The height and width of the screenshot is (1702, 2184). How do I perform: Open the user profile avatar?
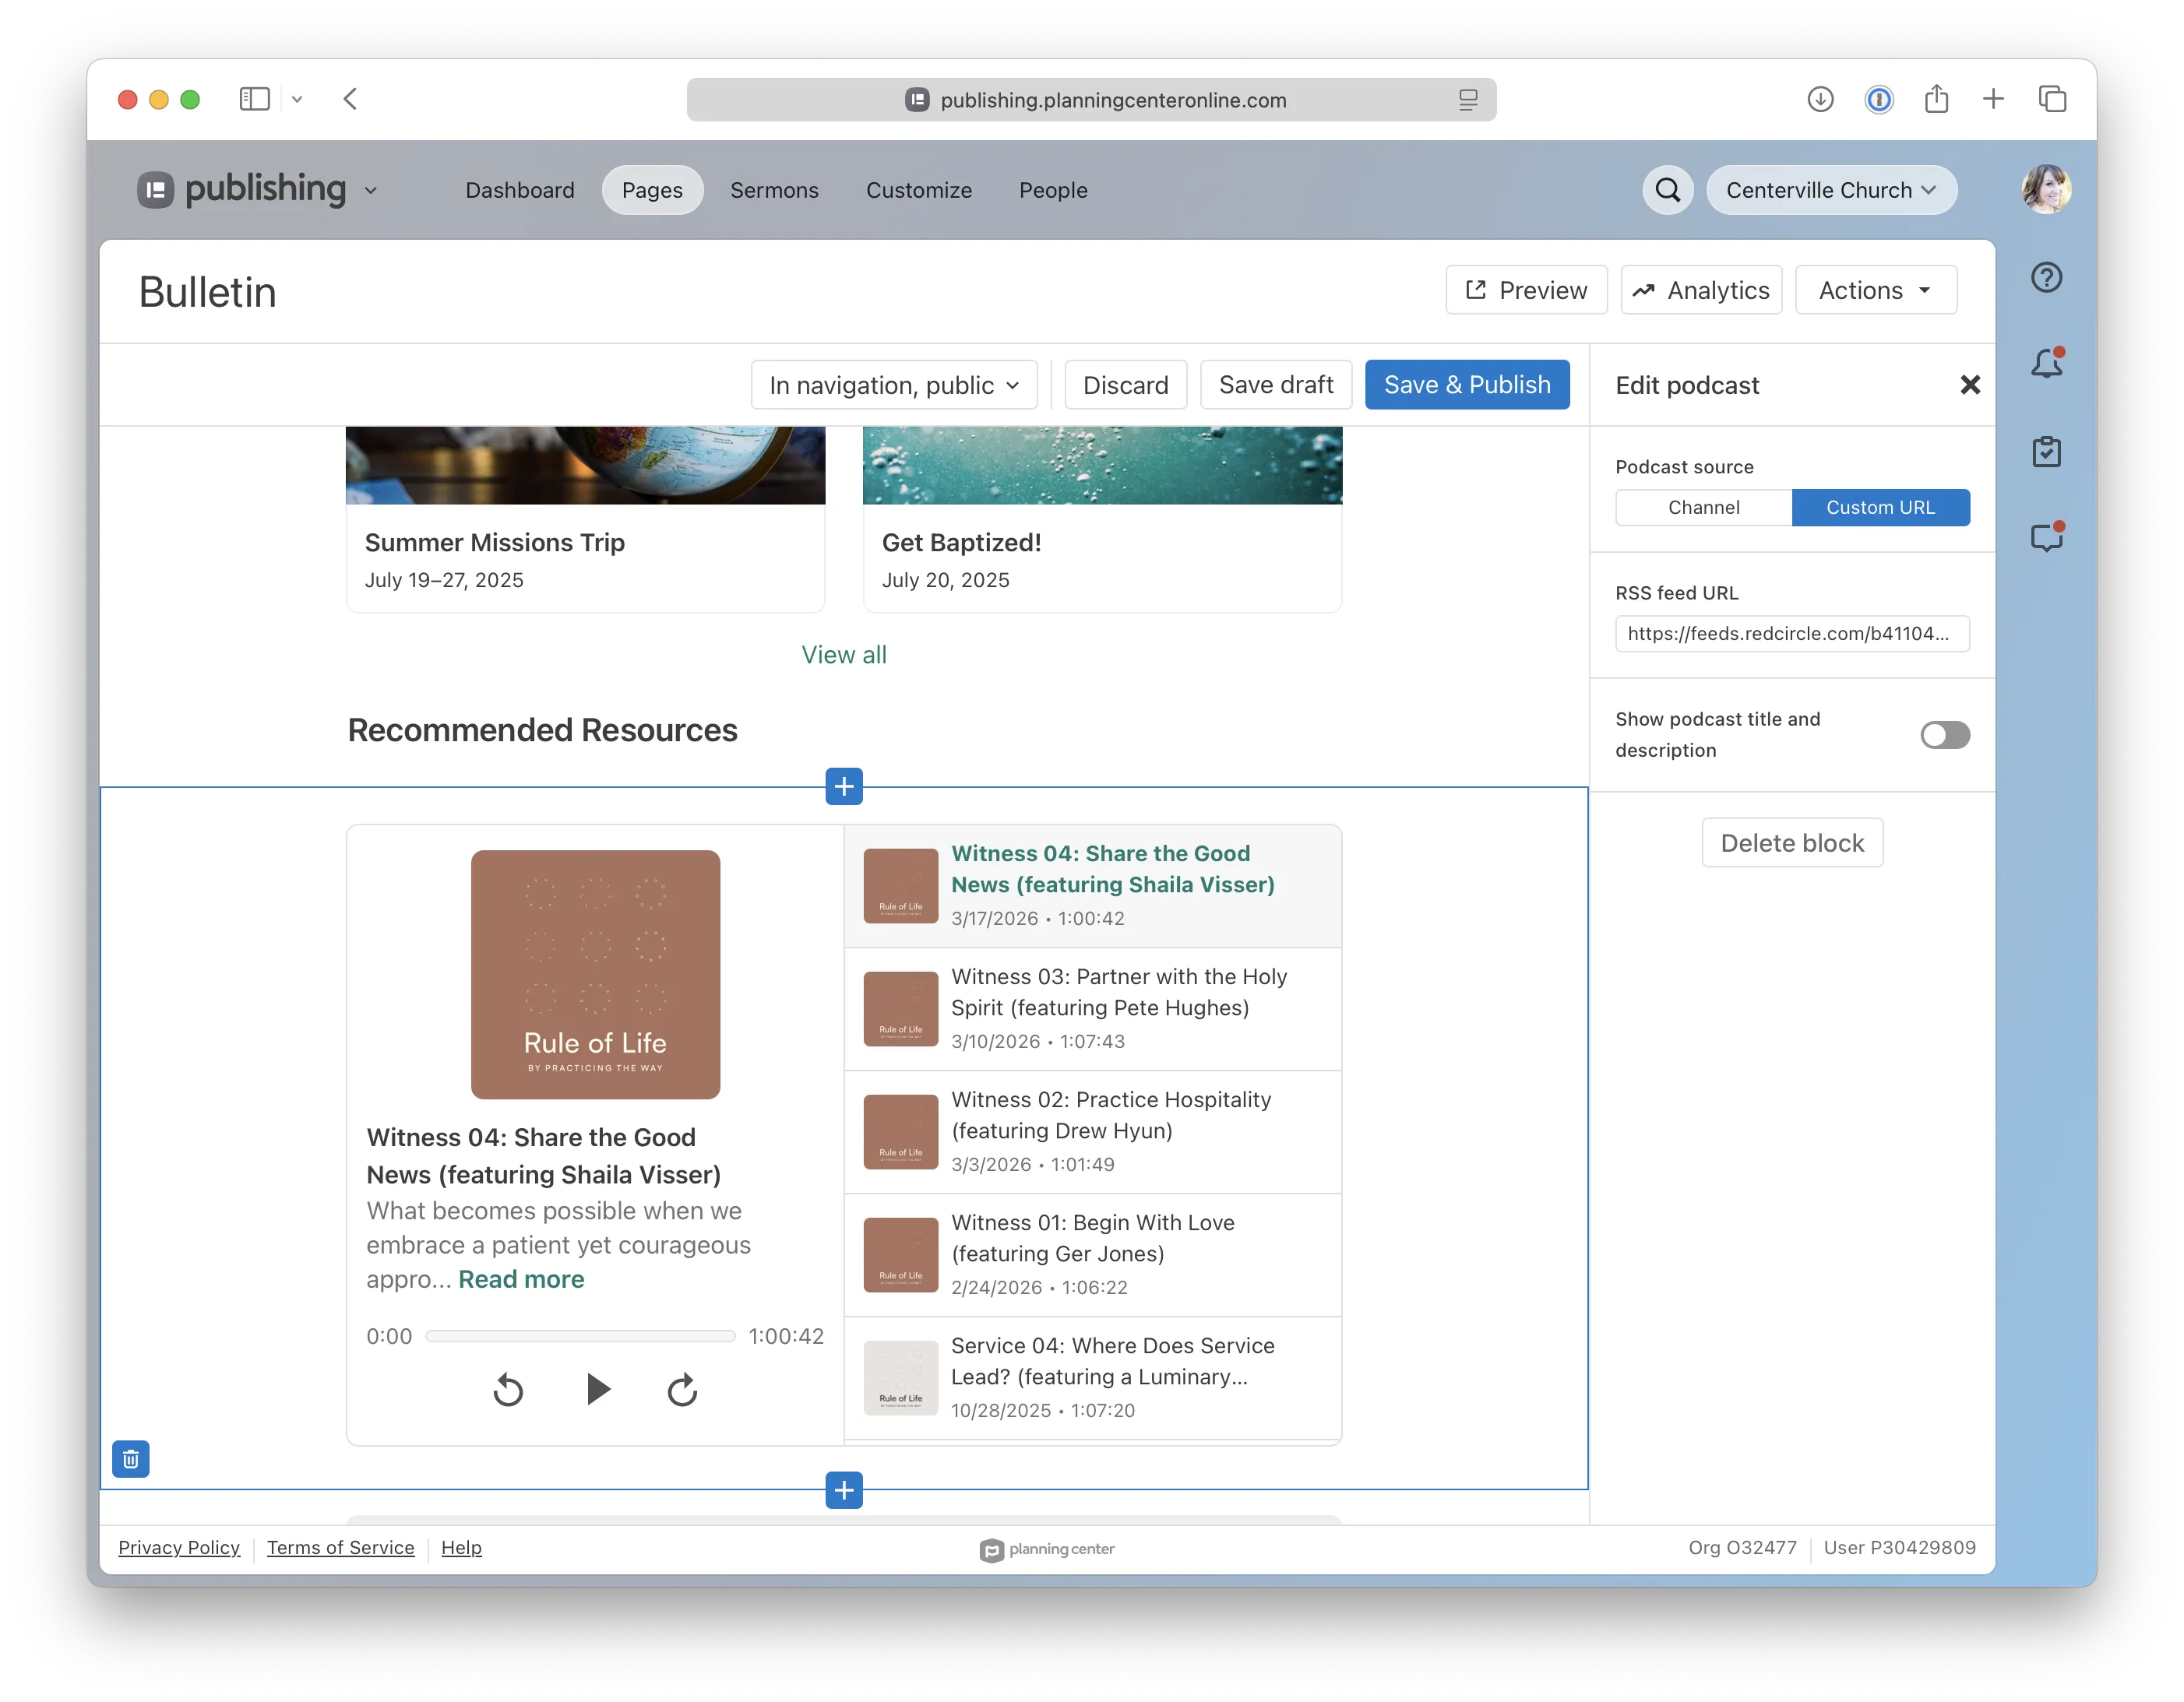click(x=2046, y=190)
